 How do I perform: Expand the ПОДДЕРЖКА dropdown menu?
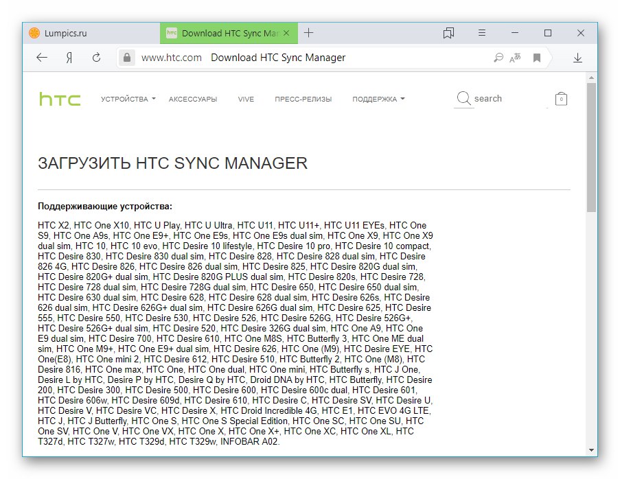point(378,100)
